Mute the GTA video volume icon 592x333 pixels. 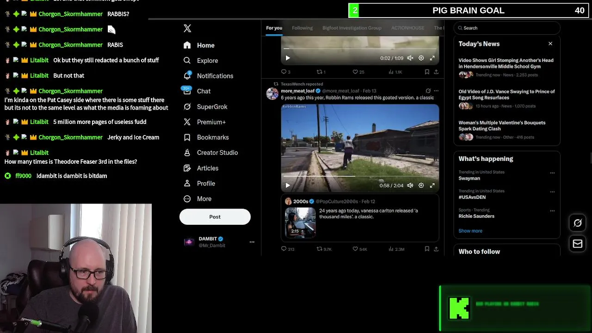410,185
